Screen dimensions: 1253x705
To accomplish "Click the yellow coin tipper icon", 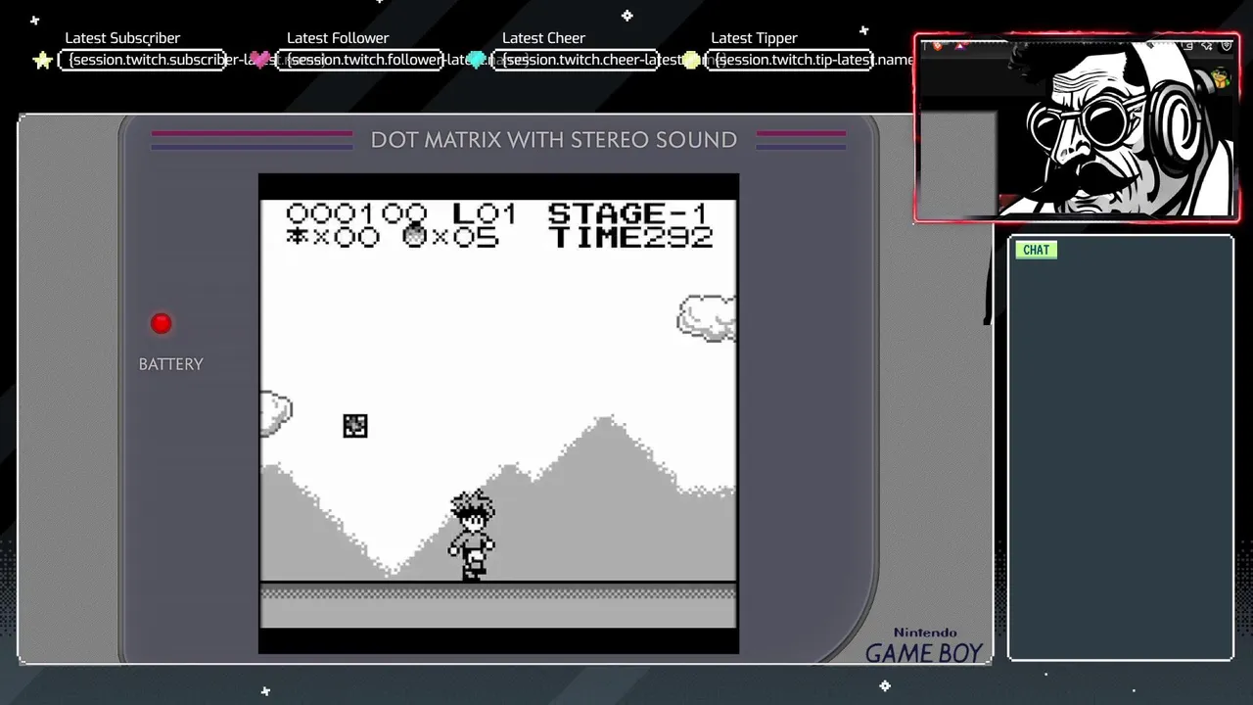I will (x=691, y=60).
